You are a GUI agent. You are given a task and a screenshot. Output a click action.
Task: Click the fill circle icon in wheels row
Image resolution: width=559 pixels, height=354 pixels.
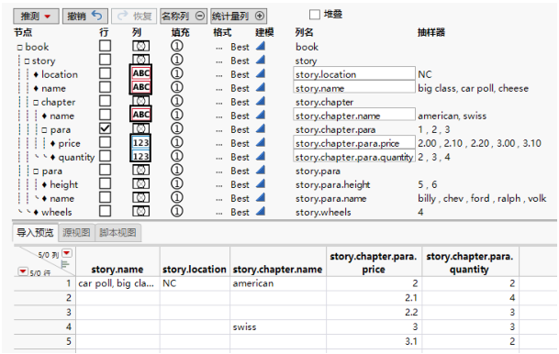(177, 211)
